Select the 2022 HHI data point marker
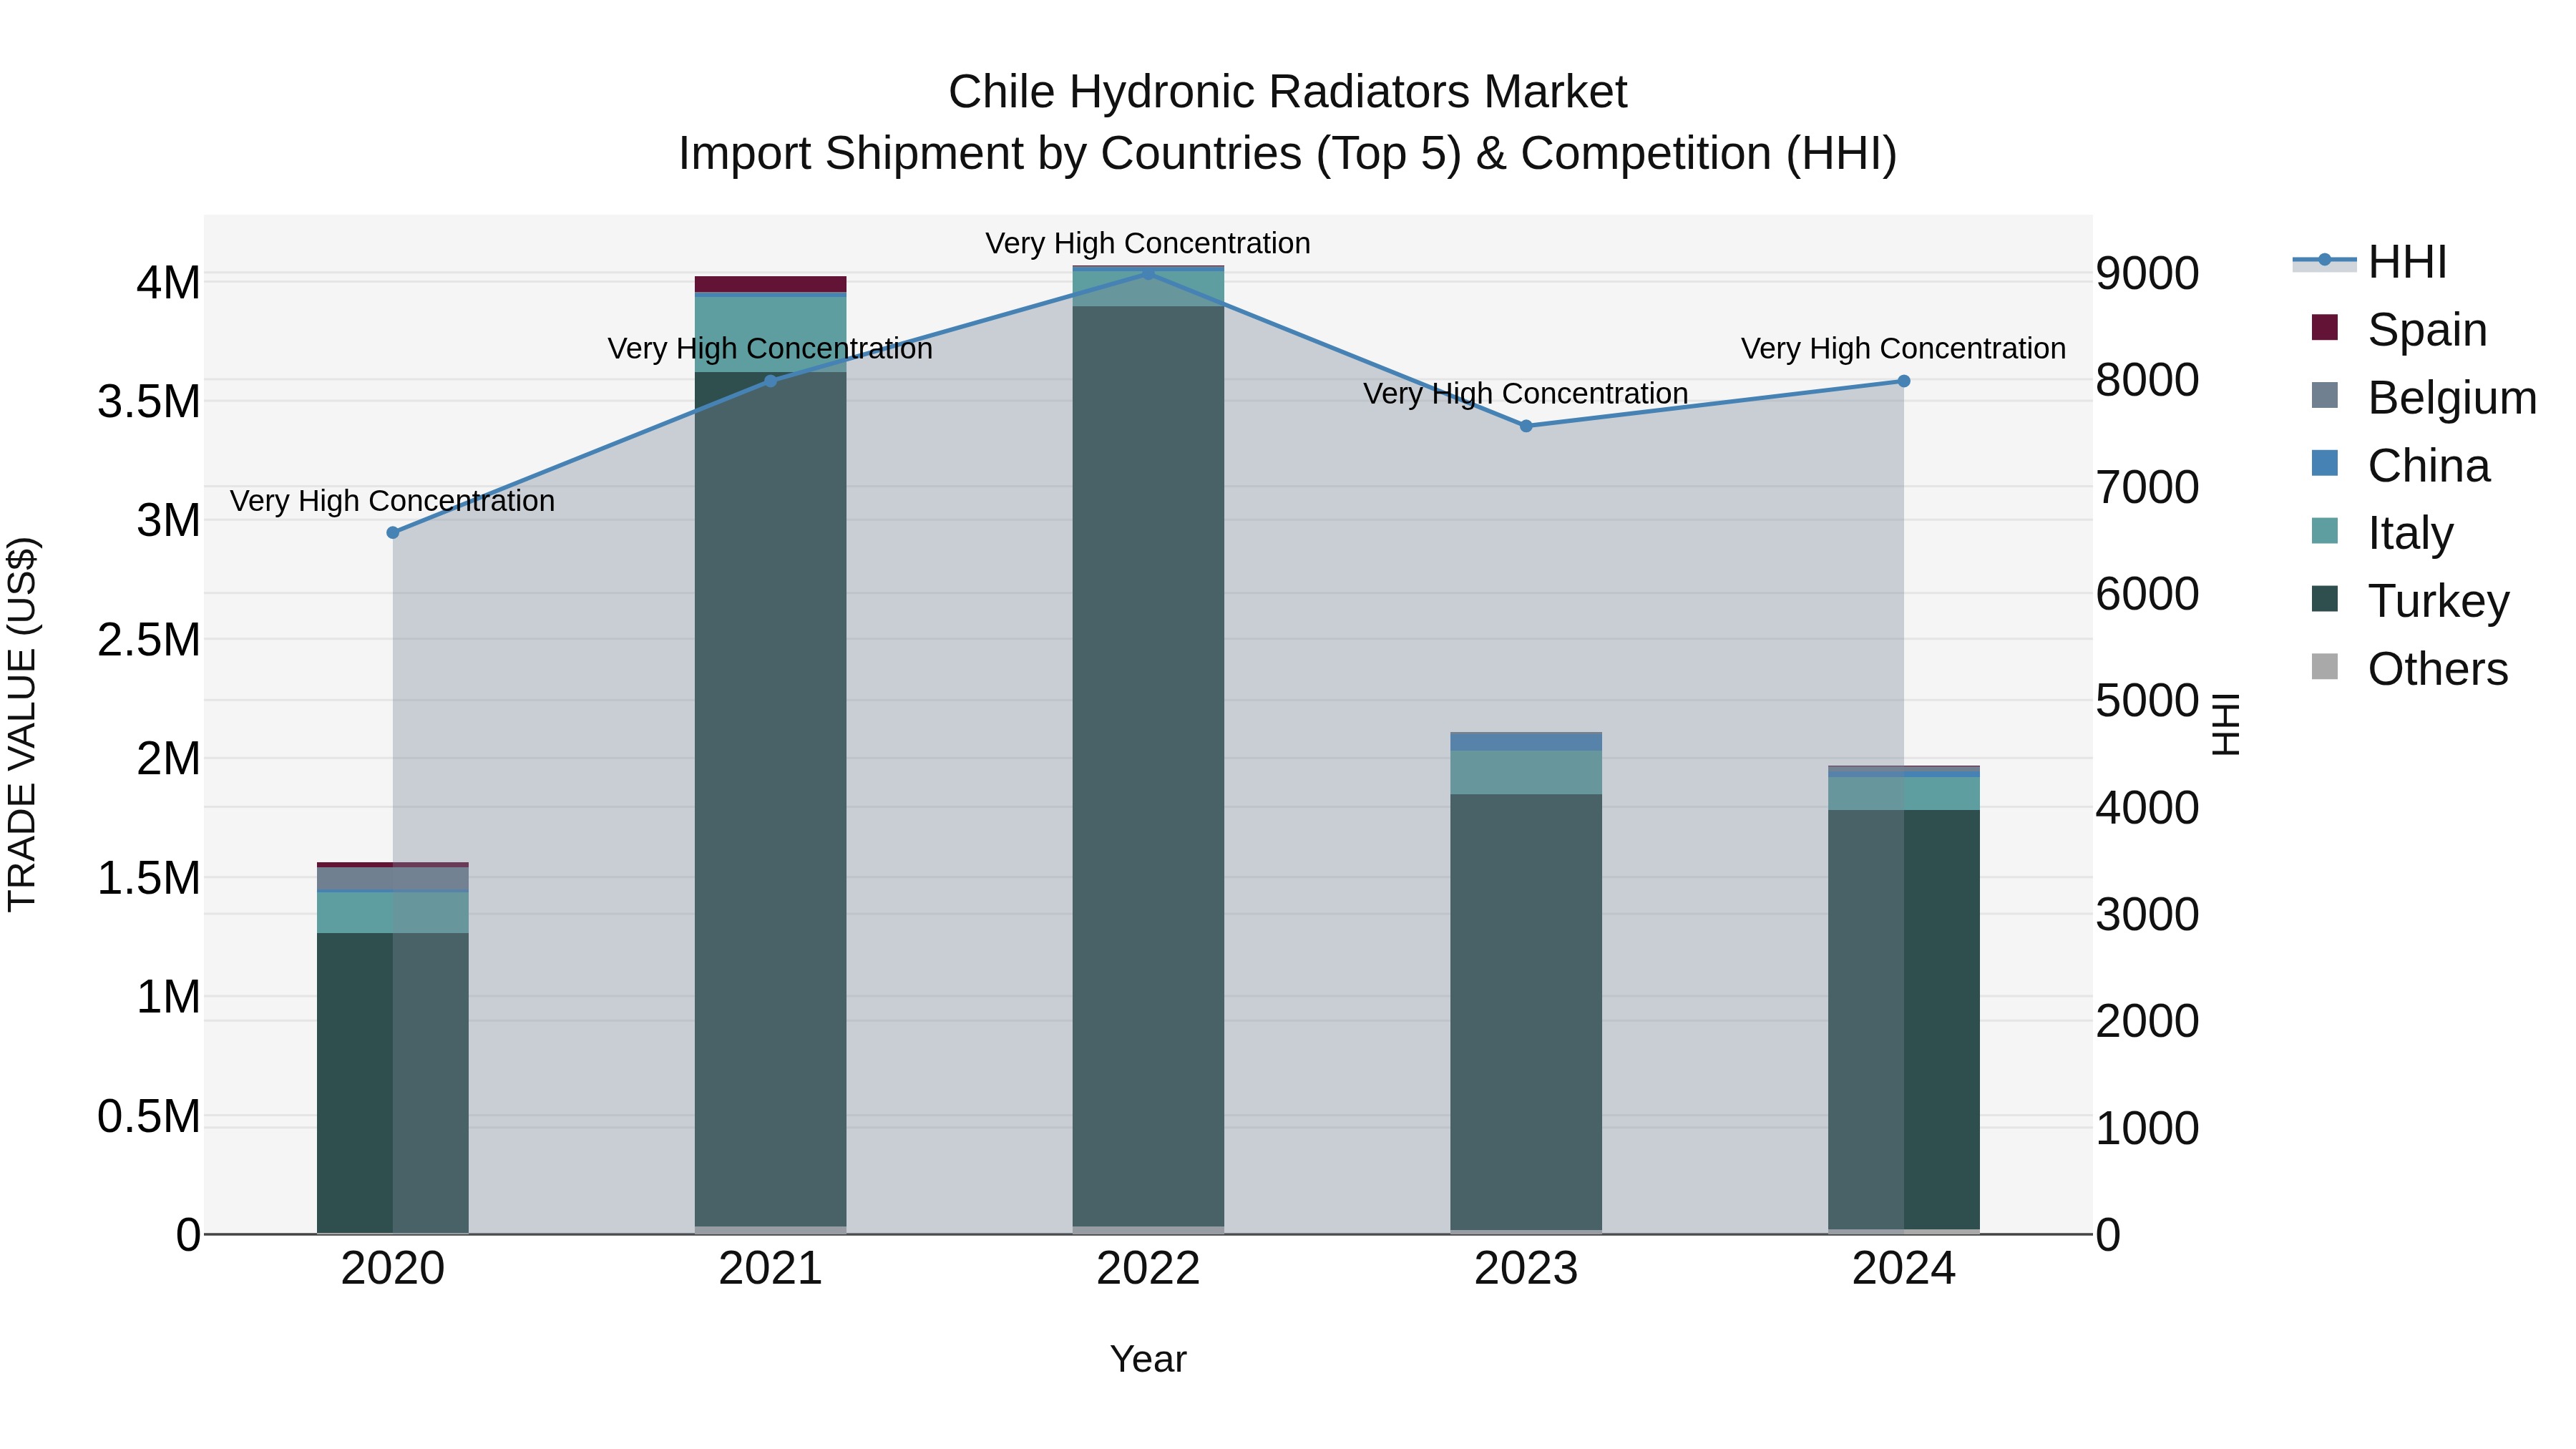The image size is (2576, 1449). 1148,273
